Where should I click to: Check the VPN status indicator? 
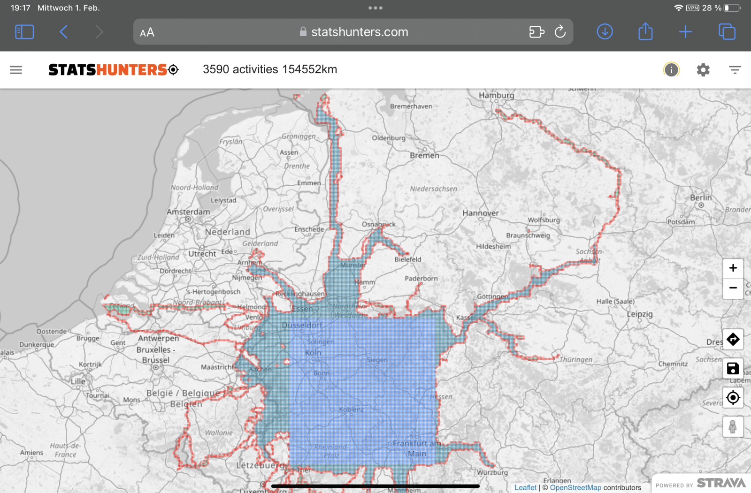692,8
